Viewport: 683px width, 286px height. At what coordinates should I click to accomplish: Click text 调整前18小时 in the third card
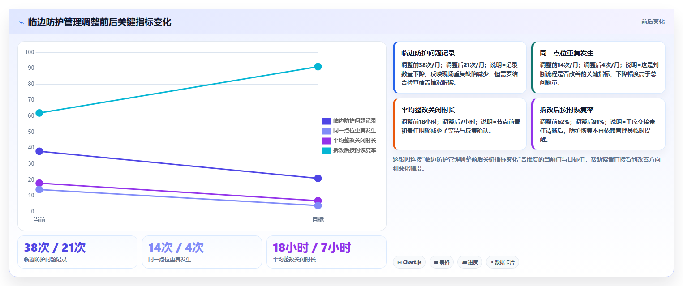tap(419, 122)
